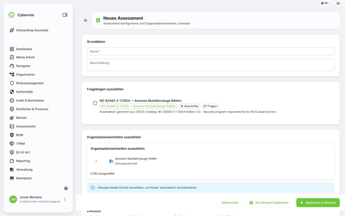Click the Reporting document icon
This screenshot has height=216, width=345.
click(x=12, y=161)
